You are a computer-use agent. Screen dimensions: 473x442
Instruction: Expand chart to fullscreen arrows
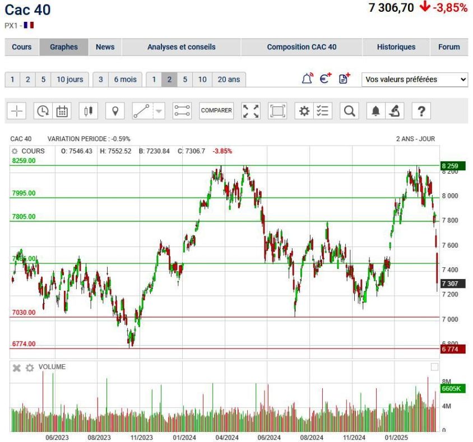coord(251,111)
